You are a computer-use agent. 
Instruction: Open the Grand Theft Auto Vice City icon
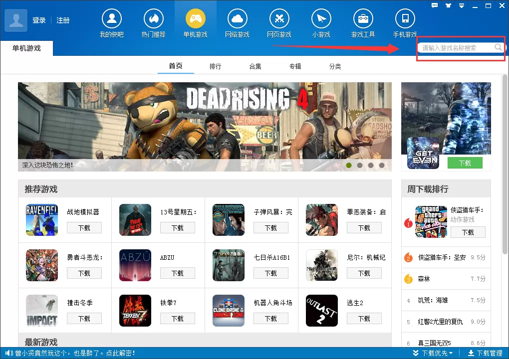431,222
